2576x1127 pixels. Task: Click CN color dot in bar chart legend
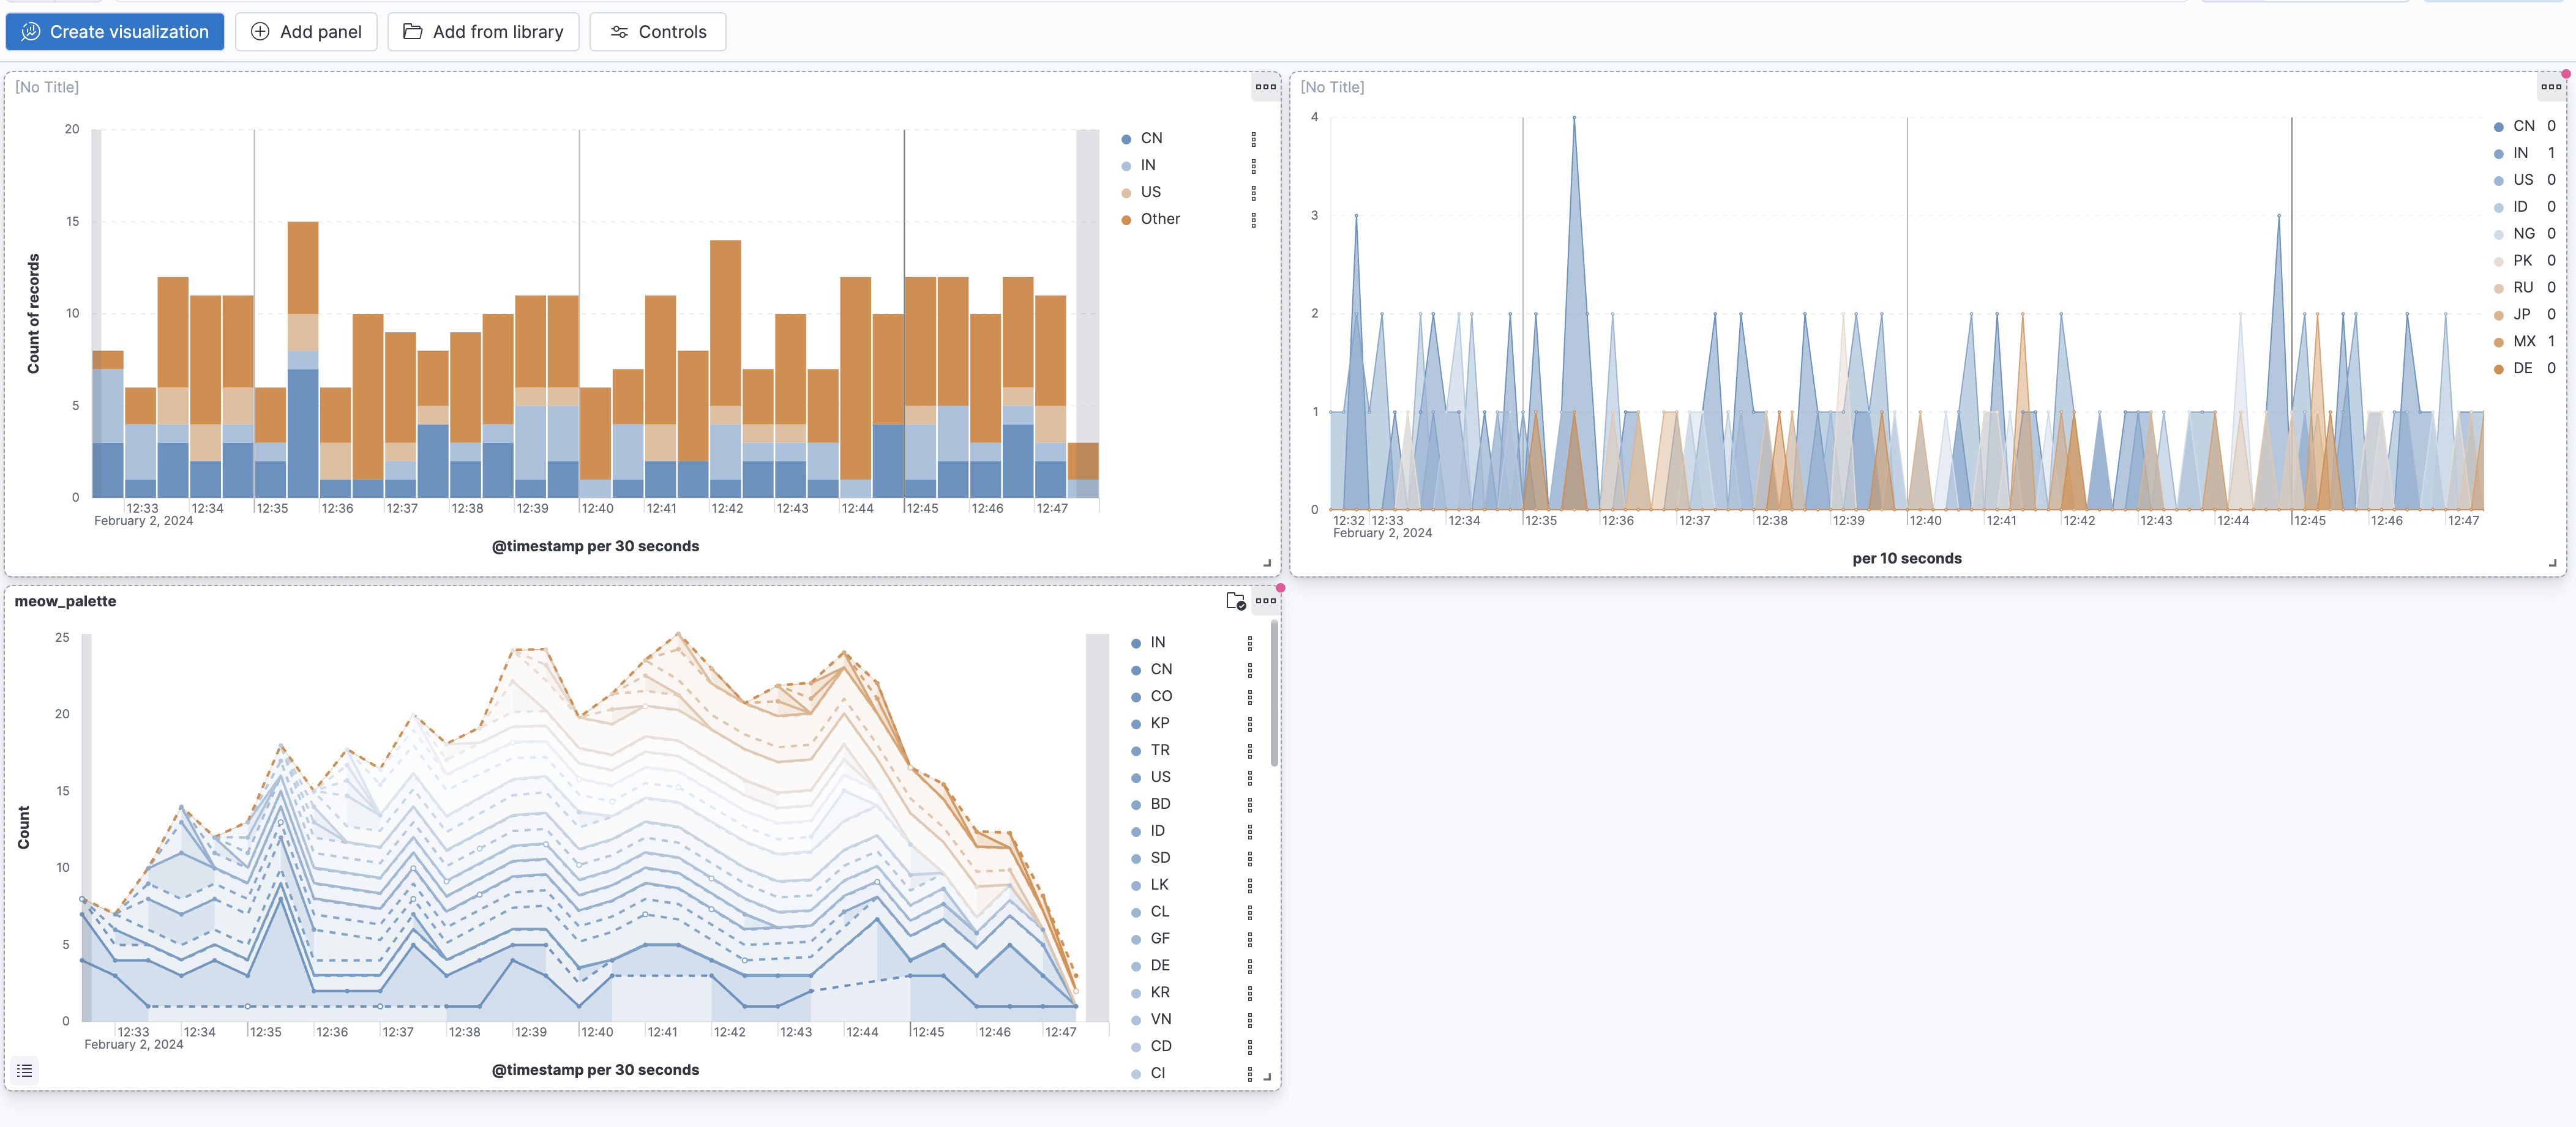(1126, 139)
